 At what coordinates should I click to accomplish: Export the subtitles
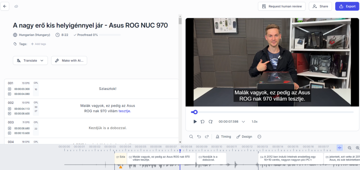click(347, 6)
